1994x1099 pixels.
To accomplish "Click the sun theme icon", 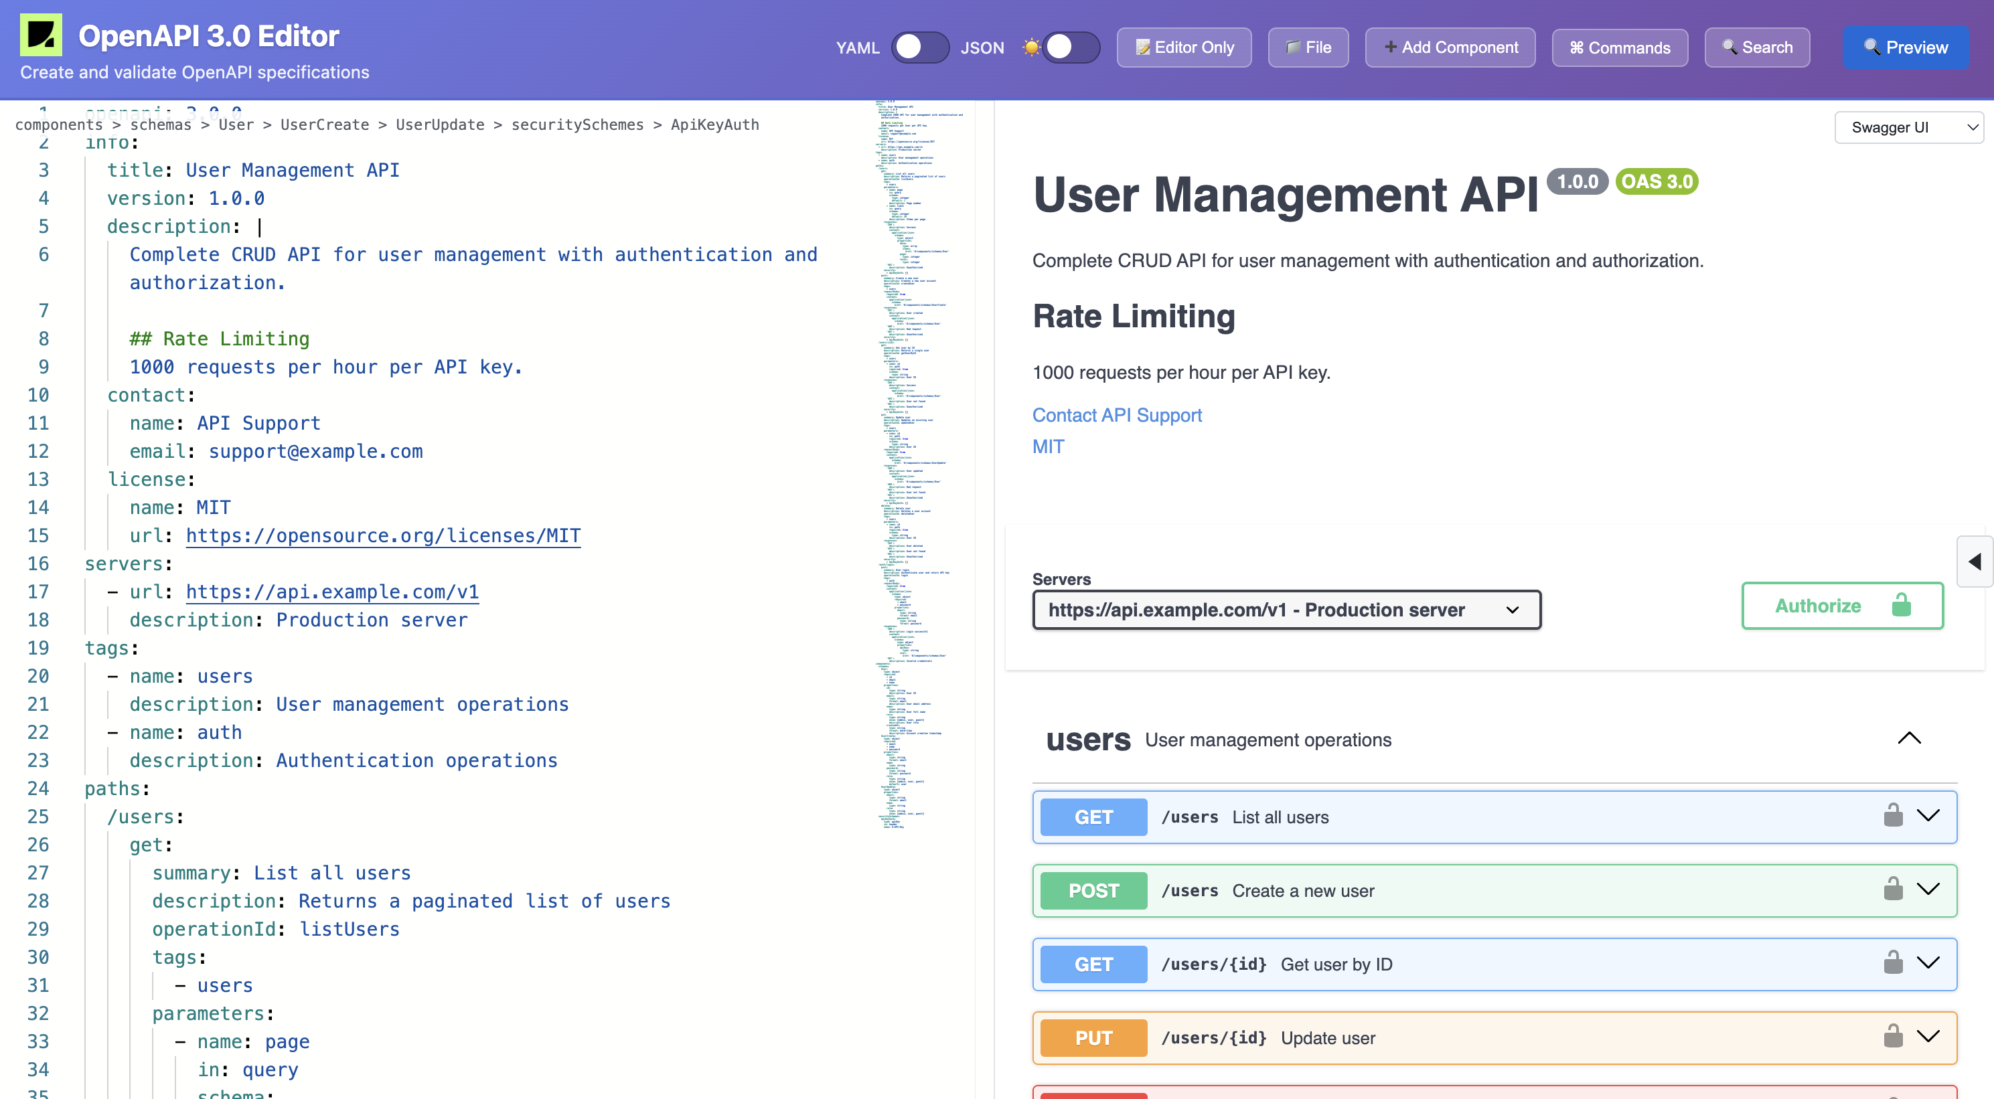I will pyautogui.click(x=1031, y=48).
